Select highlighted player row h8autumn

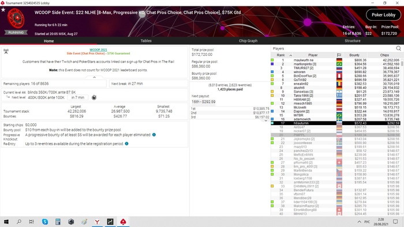point(335,123)
